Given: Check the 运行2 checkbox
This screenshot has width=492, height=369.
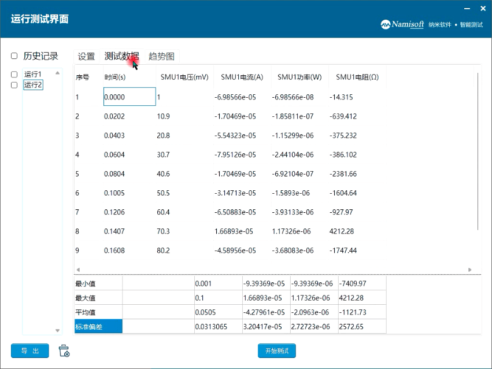Looking at the screenshot, I should (x=14, y=85).
